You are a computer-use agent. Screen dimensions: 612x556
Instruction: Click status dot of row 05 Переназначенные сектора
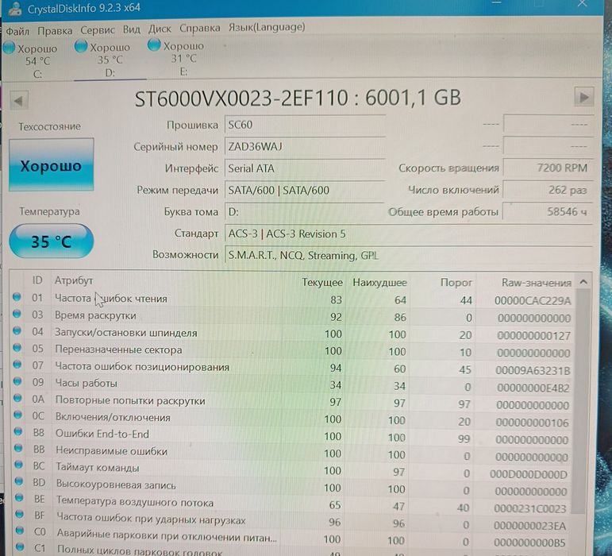click(x=17, y=348)
